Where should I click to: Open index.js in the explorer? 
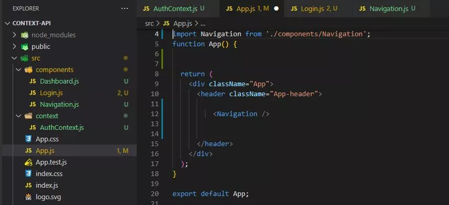click(47, 185)
